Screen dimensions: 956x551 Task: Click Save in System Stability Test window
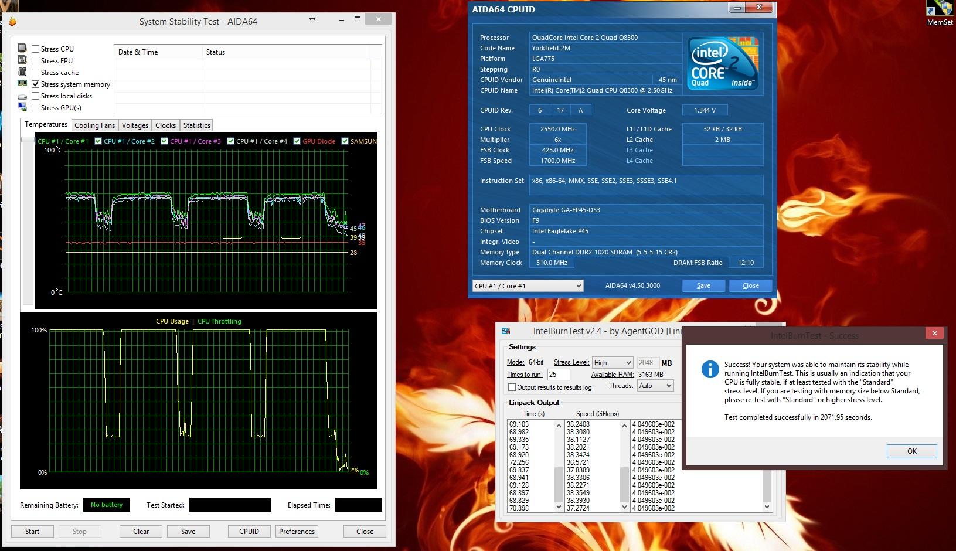pyautogui.click(x=188, y=532)
